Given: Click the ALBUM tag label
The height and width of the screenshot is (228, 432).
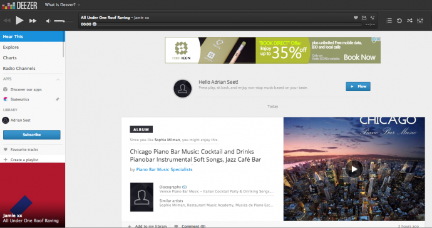Looking at the screenshot, I should pos(141,129).
